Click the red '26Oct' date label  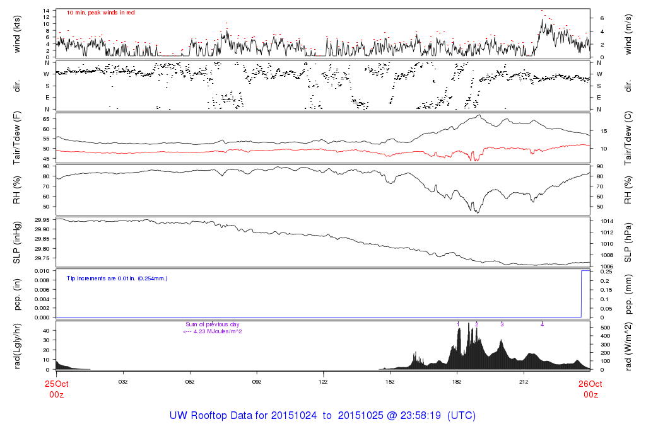pos(590,384)
